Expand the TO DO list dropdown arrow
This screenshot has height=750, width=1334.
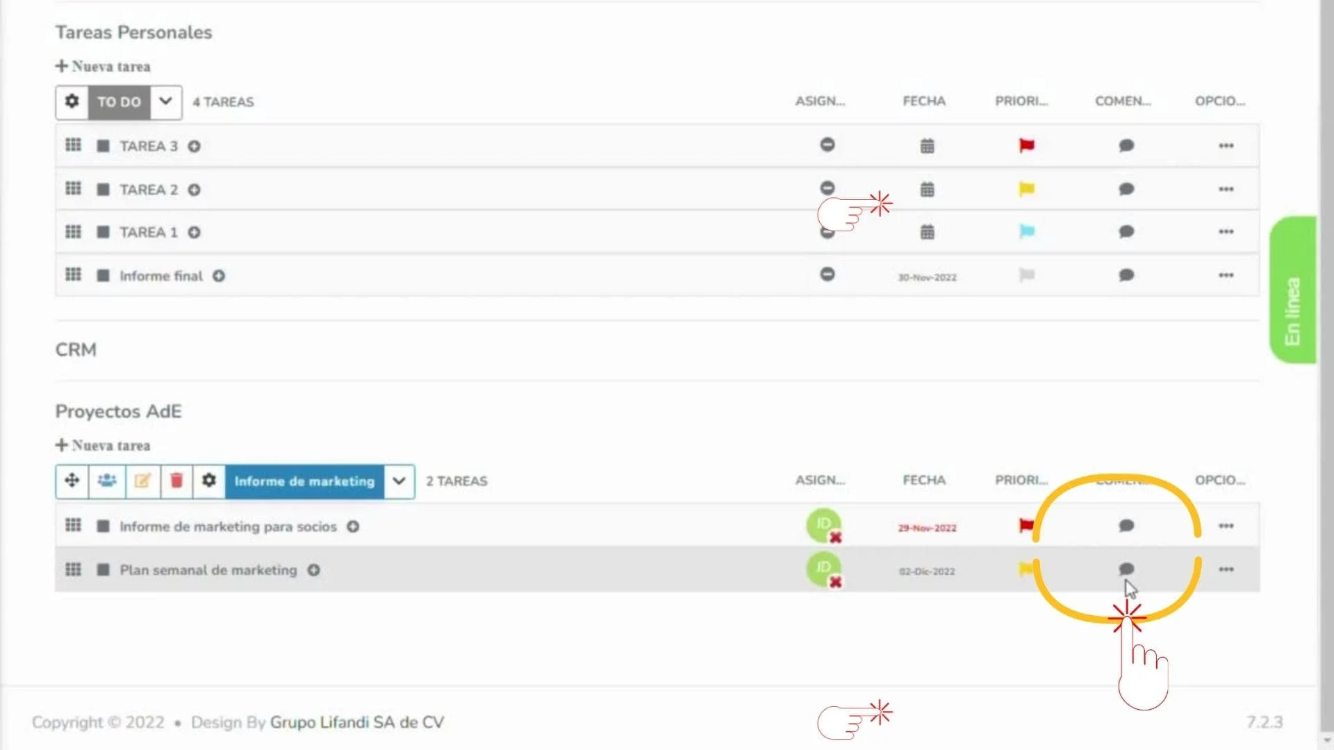tap(165, 101)
